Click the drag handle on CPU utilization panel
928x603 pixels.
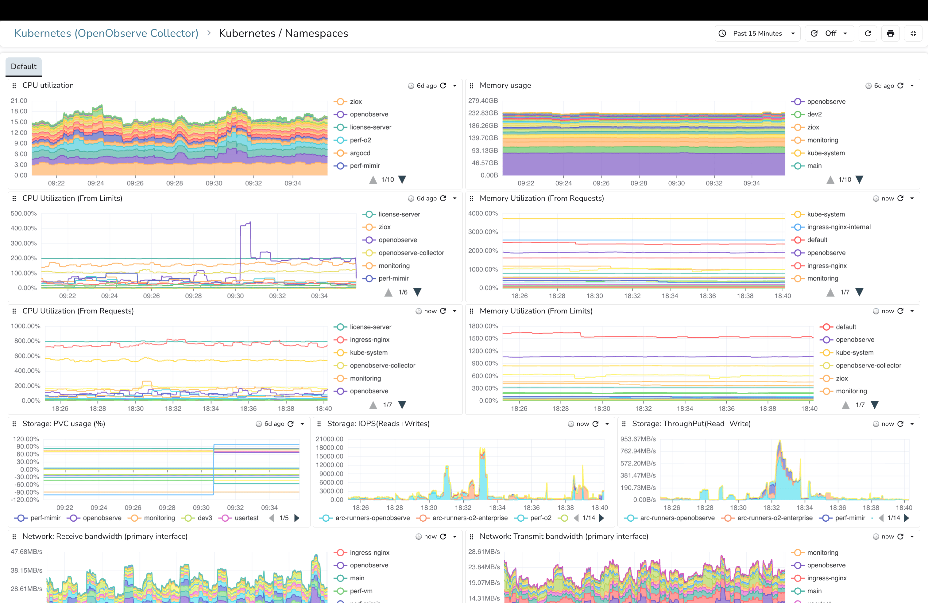[x=14, y=85]
